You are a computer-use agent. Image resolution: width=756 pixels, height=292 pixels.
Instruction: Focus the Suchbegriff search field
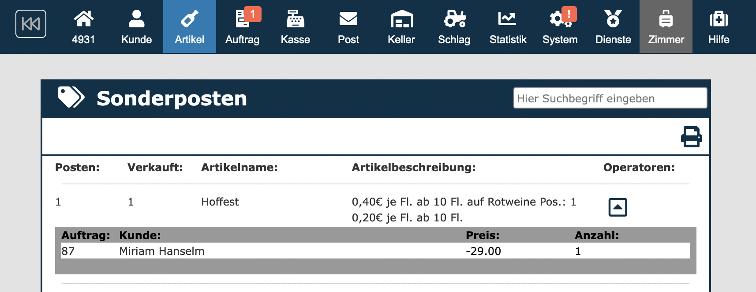pos(610,98)
